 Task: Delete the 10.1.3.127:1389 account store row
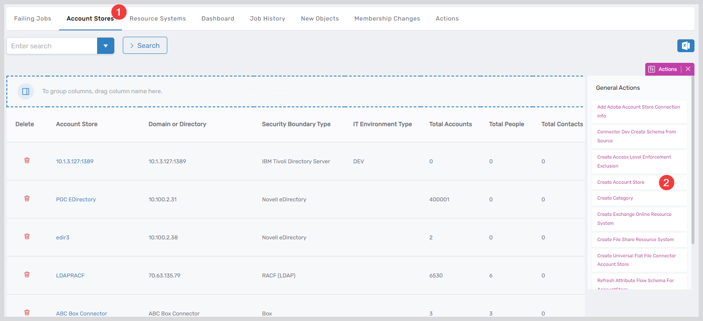27,161
